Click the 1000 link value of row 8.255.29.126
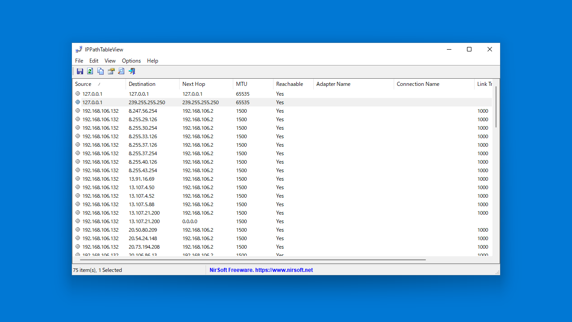 [483, 119]
